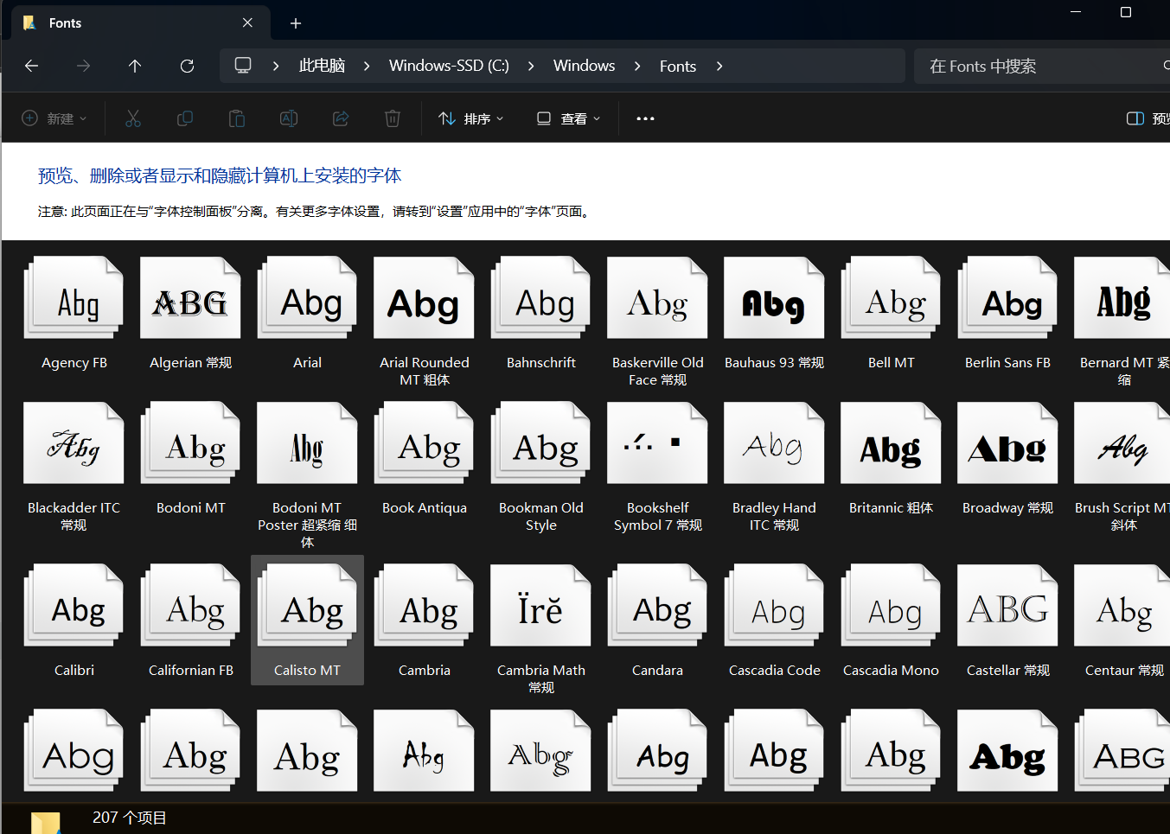Select the Britannic 粗体 font

click(891, 459)
